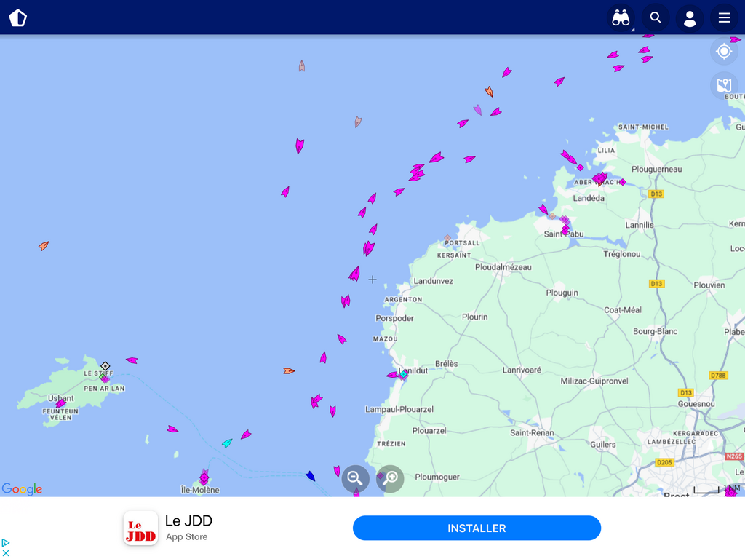Select the pink diamond marker at Portsall
This screenshot has width=745, height=559.
(447, 238)
